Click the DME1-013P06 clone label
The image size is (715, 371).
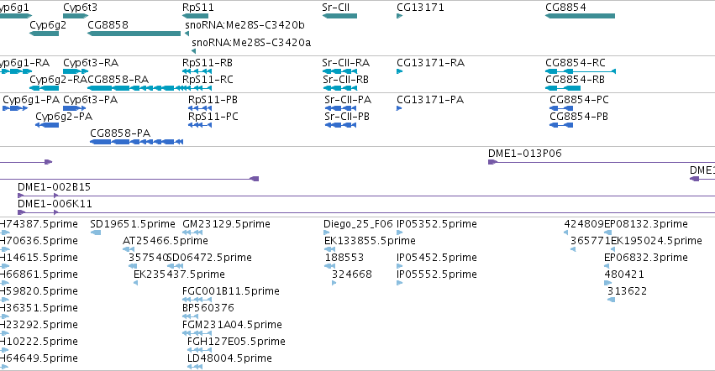pyautogui.click(x=525, y=153)
